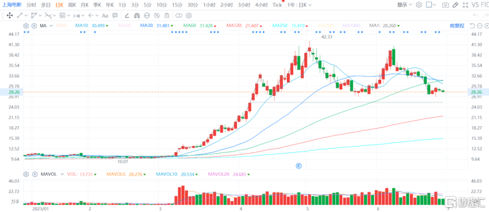The width and height of the screenshot is (489, 212).
Task: Select the comment bubble note tool
Action: coord(115,15)
